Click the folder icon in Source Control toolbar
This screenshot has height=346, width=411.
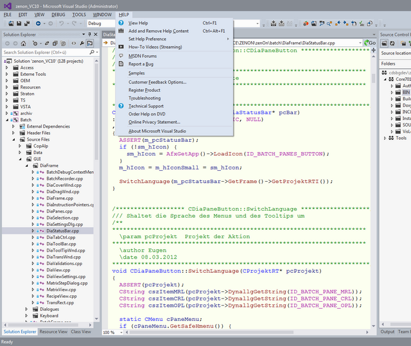pyautogui.click(x=385, y=43)
